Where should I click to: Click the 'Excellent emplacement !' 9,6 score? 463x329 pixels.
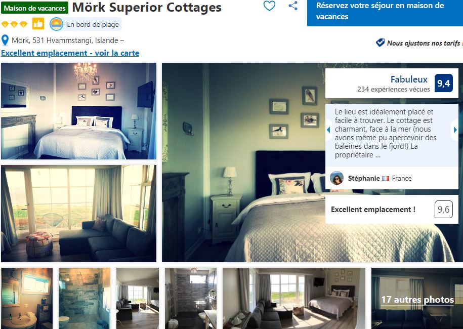(x=443, y=210)
